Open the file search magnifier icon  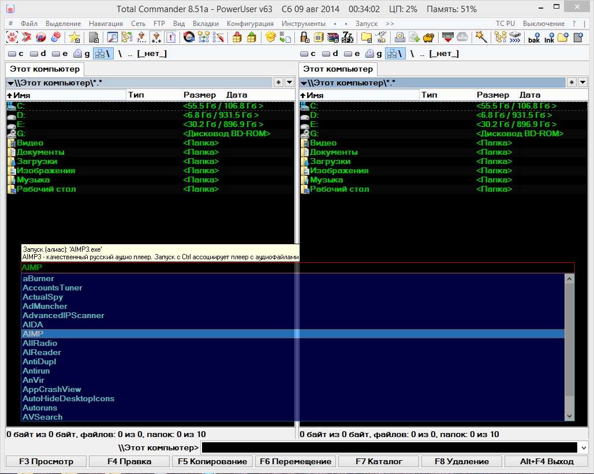(x=113, y=37)
